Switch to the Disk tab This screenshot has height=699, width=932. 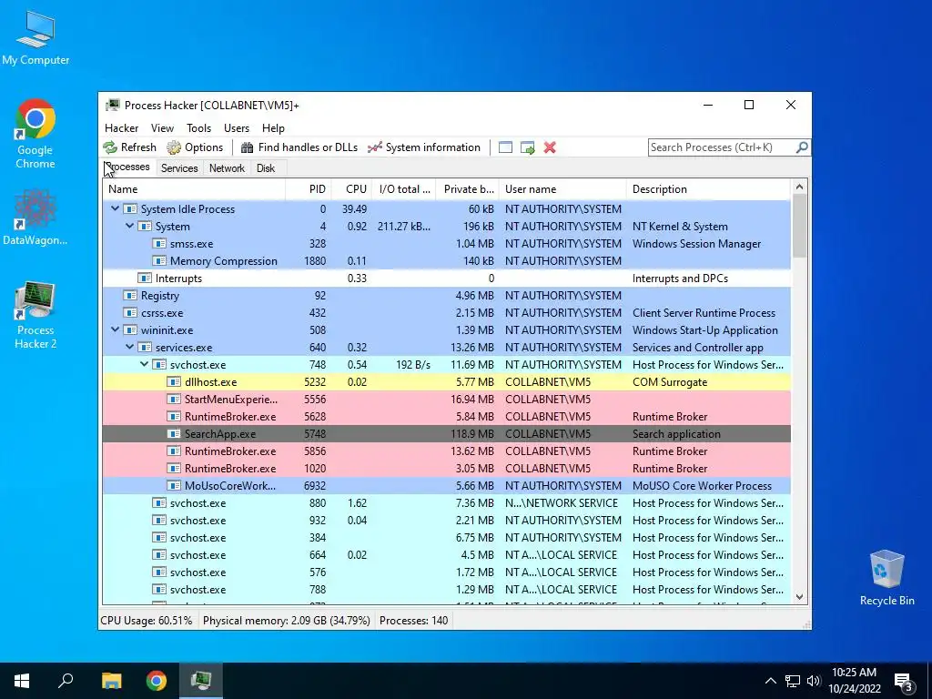266,168
